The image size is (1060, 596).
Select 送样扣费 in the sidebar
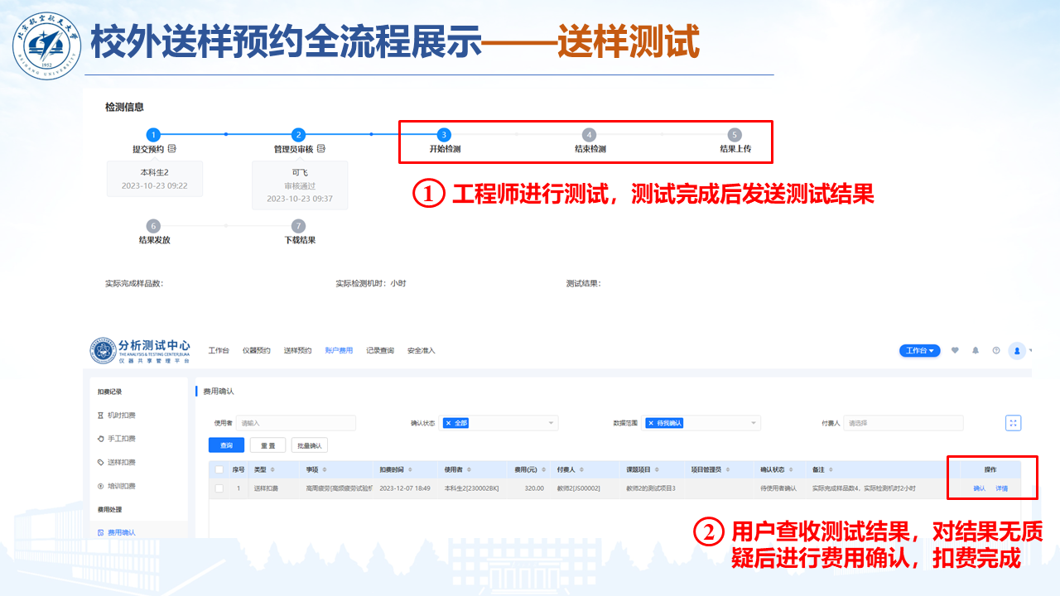tap(121, 462)
